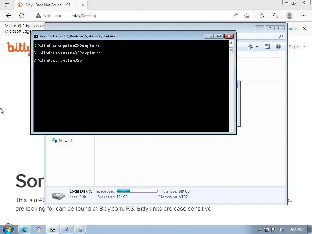The height and width of the screenshot is (234, 312).
Task: Click the feather app icon in taskbar
Action: click(67, 230)
